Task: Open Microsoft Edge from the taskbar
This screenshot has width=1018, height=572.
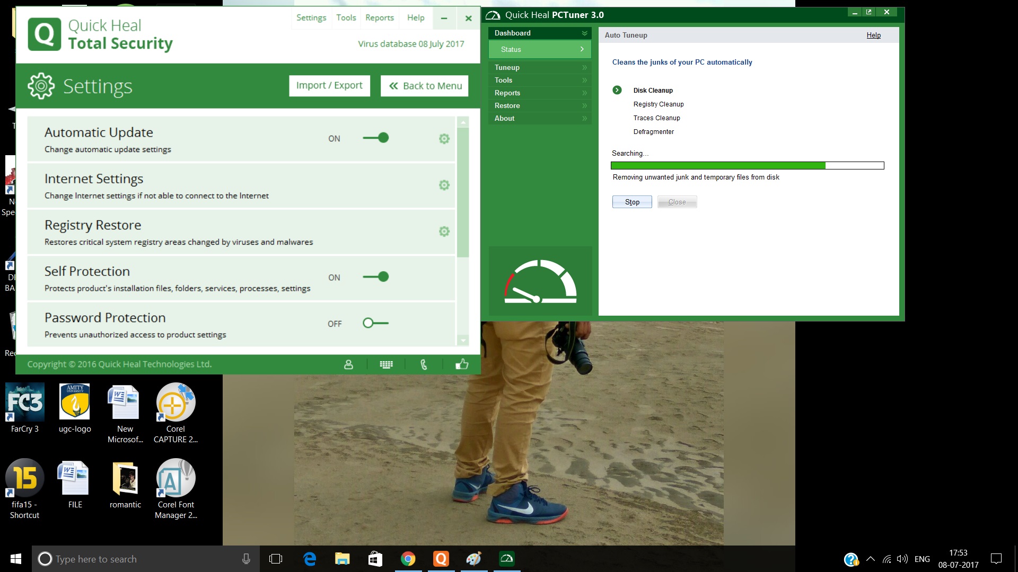Action: [310, 559]
